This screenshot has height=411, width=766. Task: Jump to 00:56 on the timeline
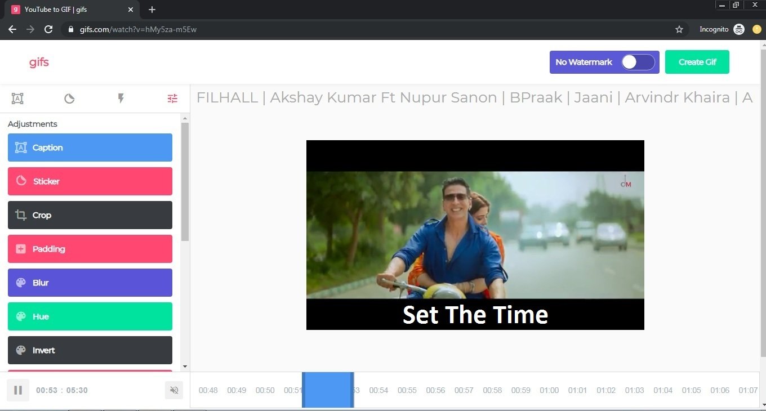pos(435,390)
